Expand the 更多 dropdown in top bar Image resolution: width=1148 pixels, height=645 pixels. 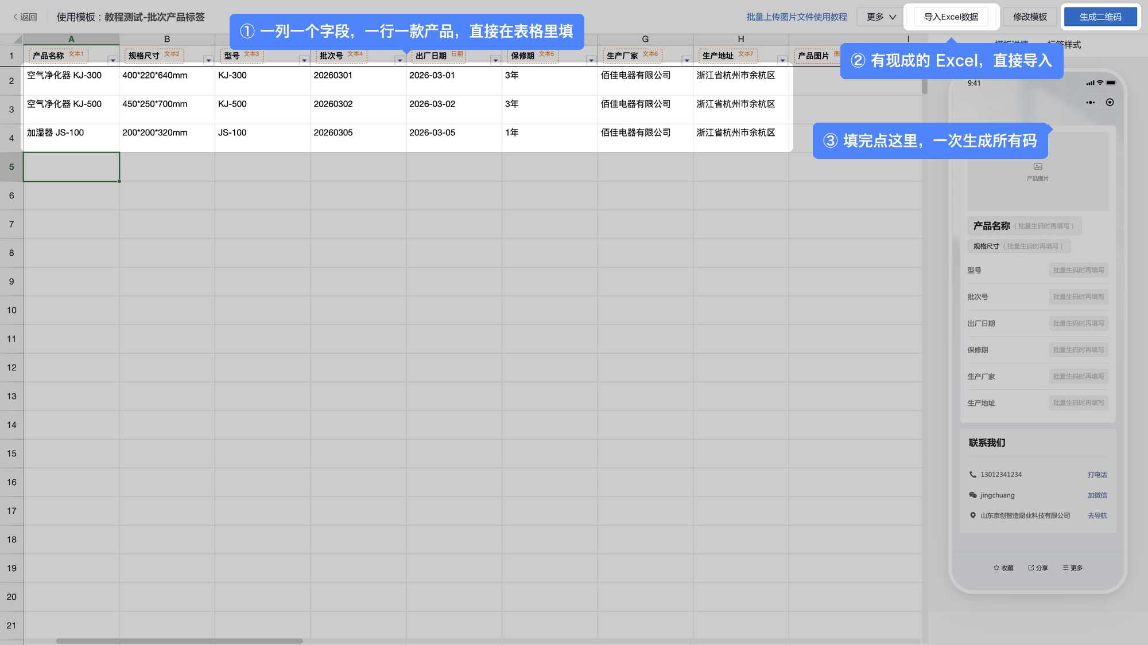(881, 17)
